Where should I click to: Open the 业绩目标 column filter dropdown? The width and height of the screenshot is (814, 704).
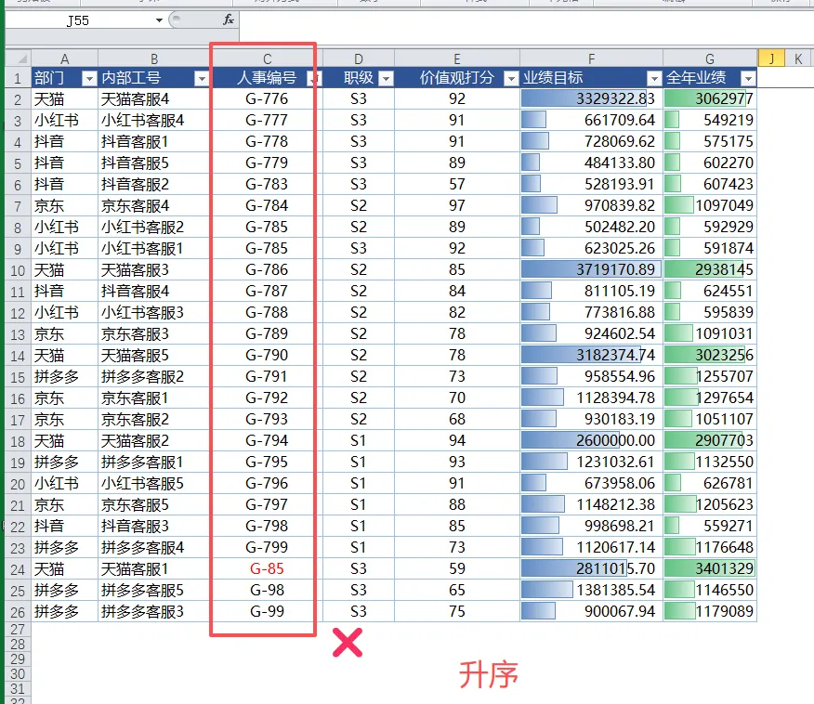654,78
